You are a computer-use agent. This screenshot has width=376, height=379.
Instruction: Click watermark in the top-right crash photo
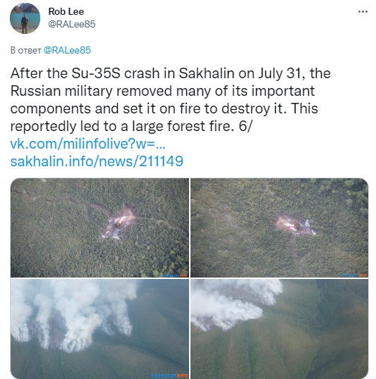point(354,275)
